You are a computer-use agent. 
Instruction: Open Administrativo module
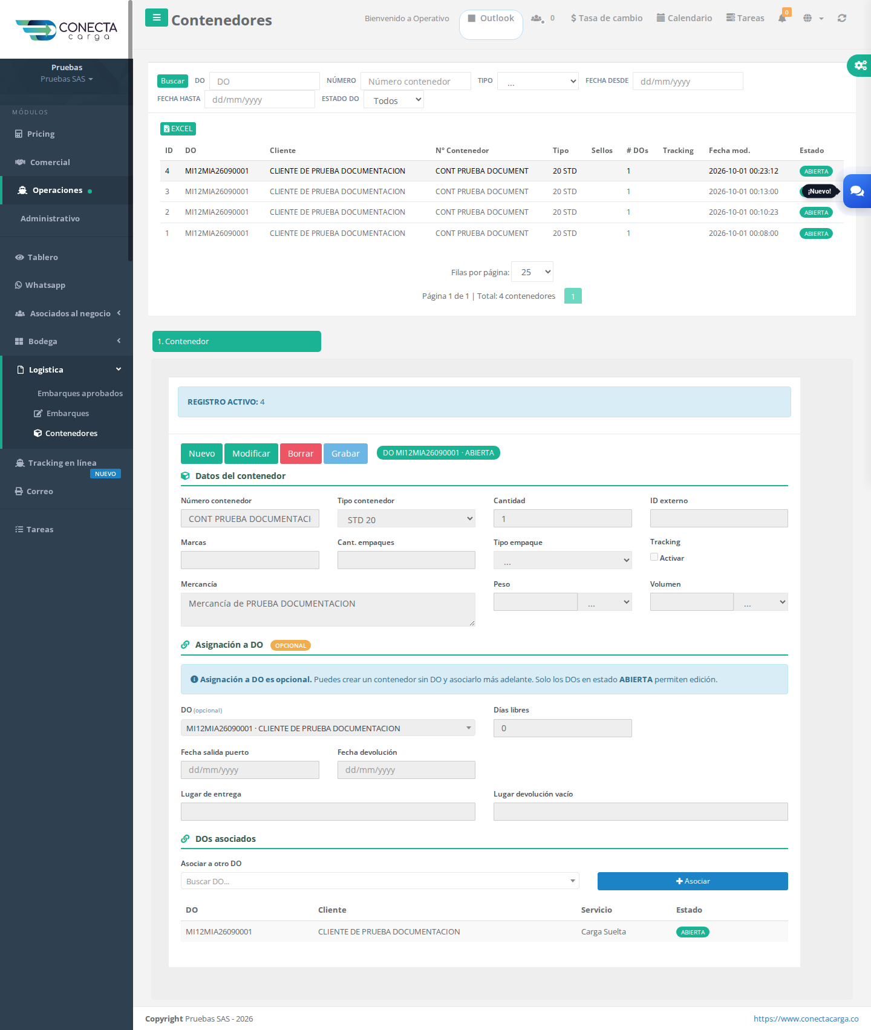(50, 218)
